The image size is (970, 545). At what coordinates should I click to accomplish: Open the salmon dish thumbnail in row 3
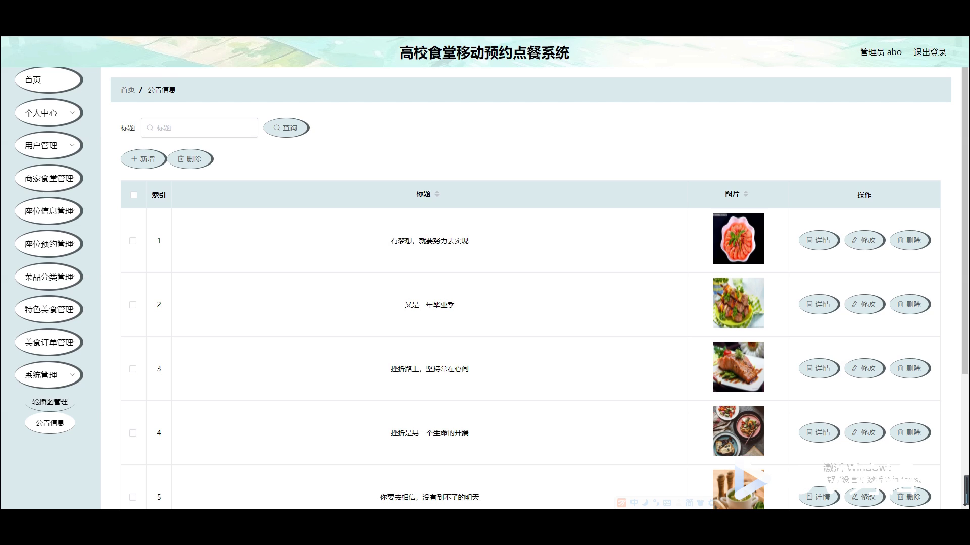738,367
